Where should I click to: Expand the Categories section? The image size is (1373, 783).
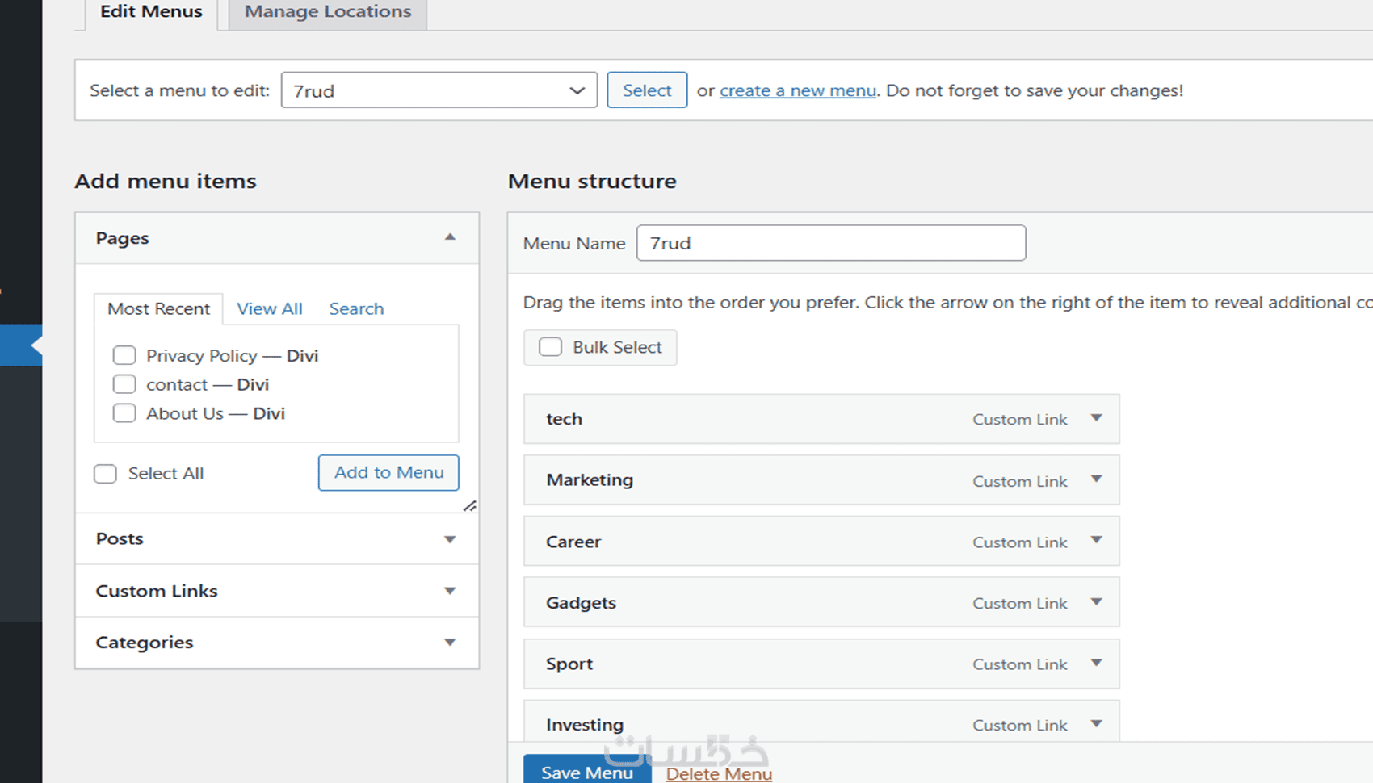pos(450,643)
